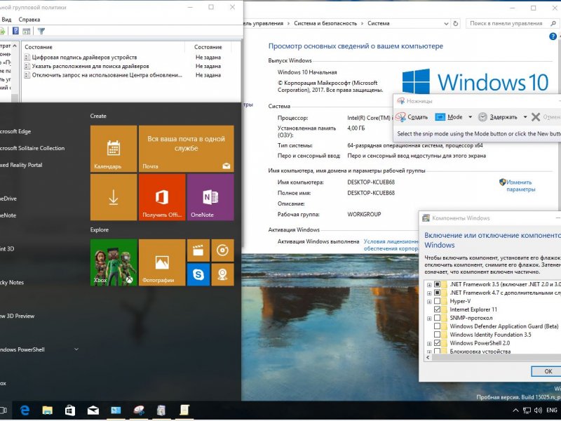Switch to Group Policy editor taskbar icon
This screenshot has width=561, height=421.
(184, 410)
